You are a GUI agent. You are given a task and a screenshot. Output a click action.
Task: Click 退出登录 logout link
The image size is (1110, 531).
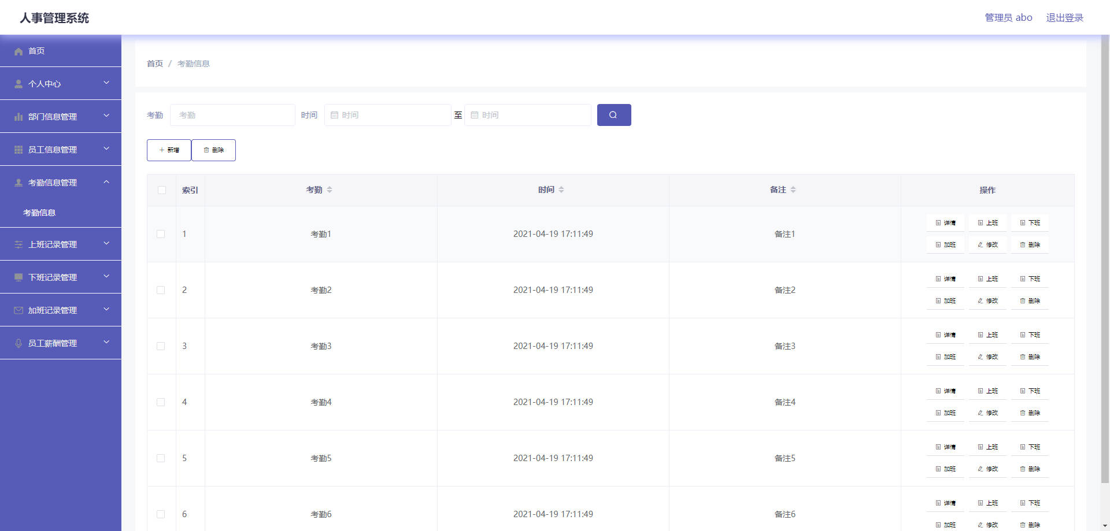(1065, 18)
